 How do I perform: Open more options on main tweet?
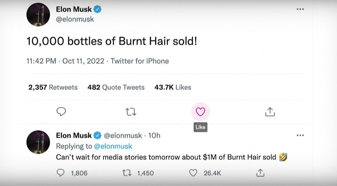[x=300, y=9]
